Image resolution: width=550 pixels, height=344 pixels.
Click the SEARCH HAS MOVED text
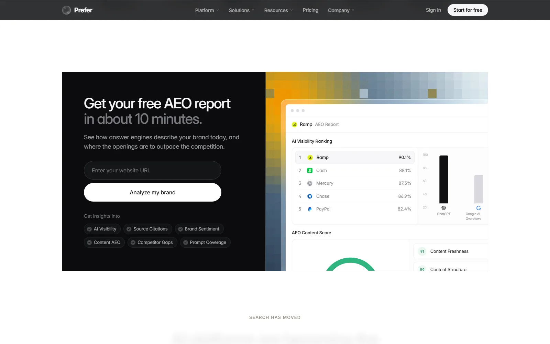click(275, 318)
